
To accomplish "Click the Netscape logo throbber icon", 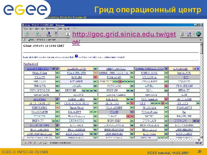I will pos(198,34).
